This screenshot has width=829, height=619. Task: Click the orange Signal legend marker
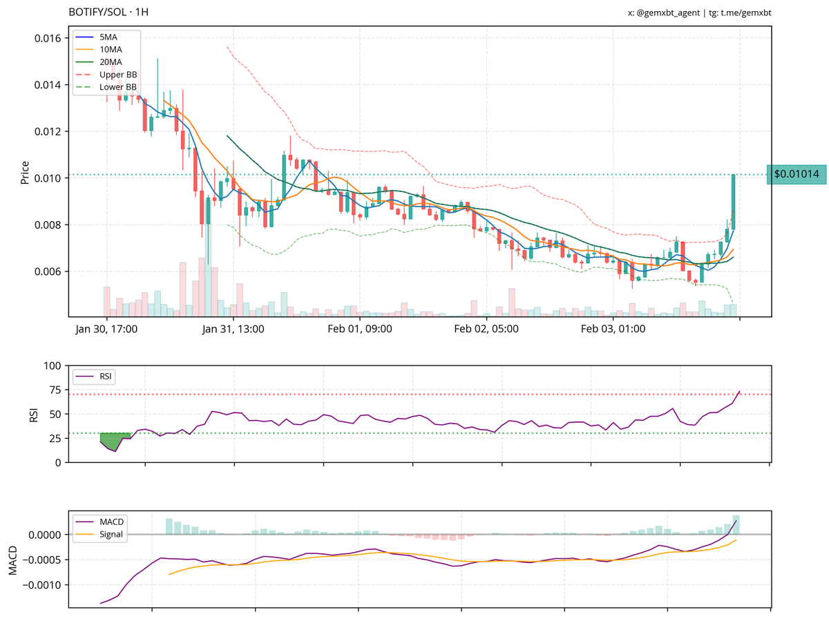point(84,534)
